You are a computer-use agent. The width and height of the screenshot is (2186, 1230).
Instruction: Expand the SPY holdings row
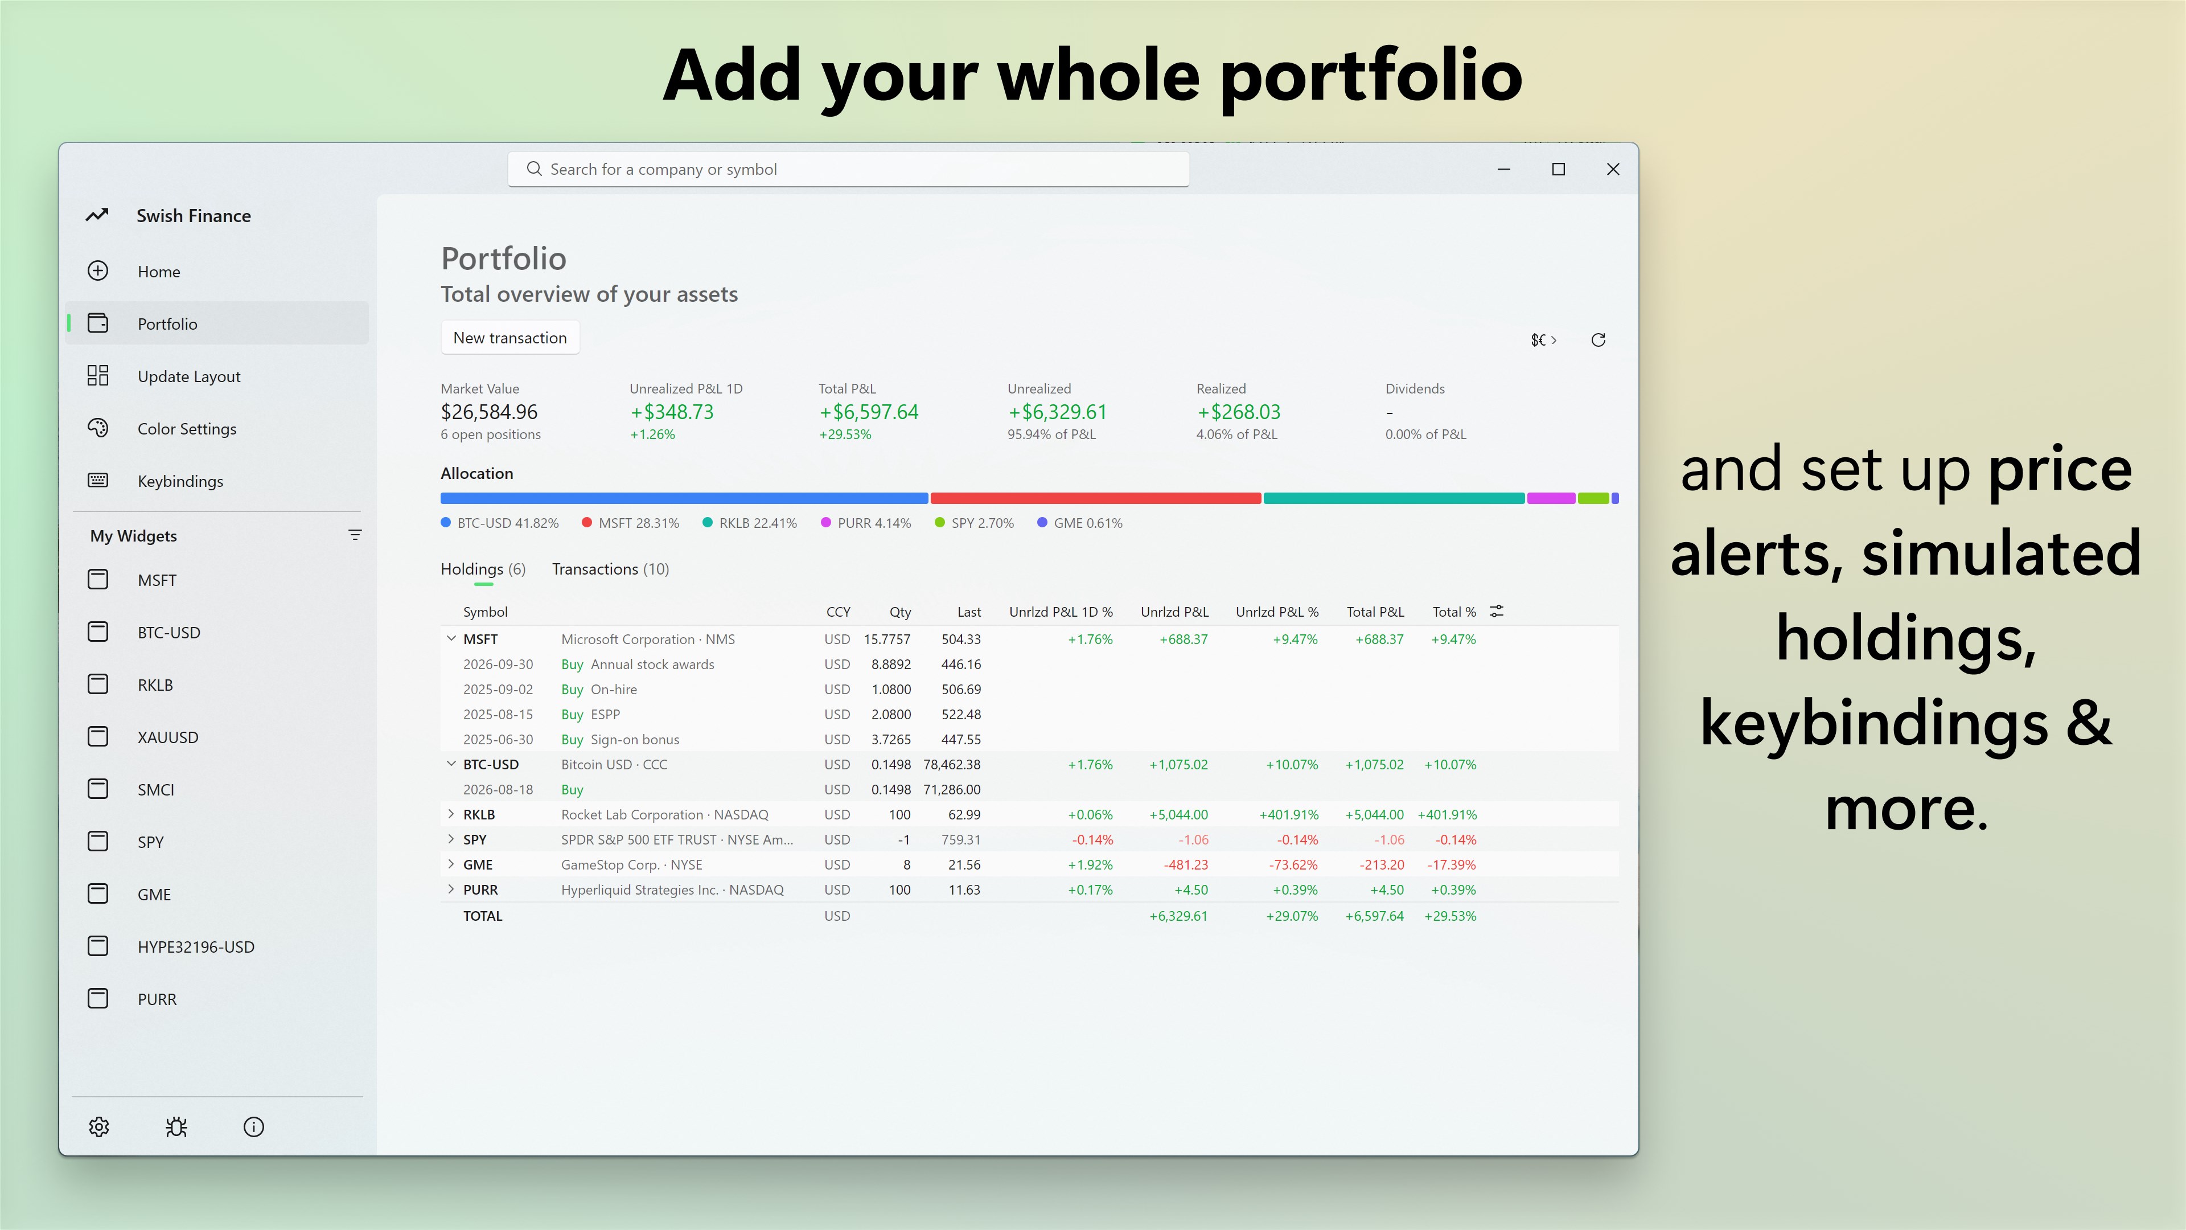451,839
